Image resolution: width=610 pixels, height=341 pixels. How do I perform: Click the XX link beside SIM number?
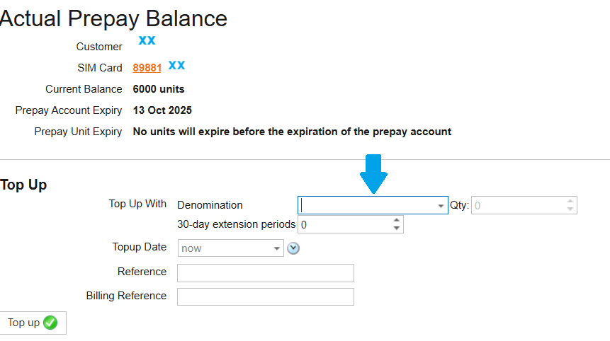point(176,66)
